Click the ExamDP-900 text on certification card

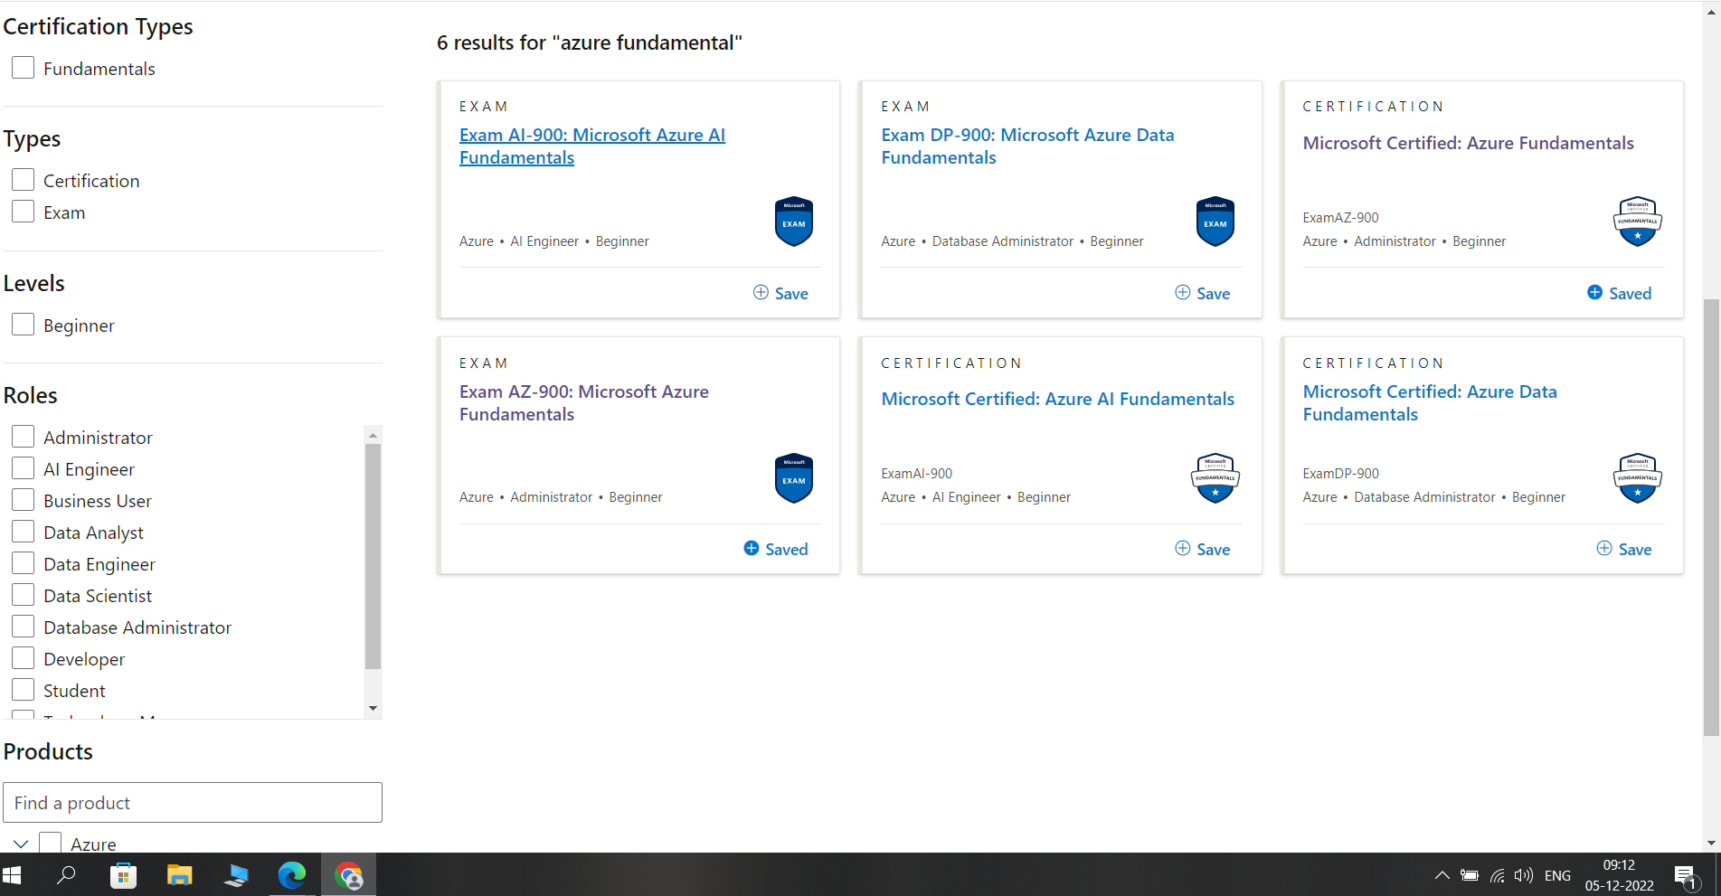(1340, 474)
